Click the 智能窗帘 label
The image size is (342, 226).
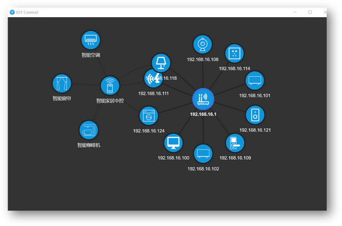62,99
